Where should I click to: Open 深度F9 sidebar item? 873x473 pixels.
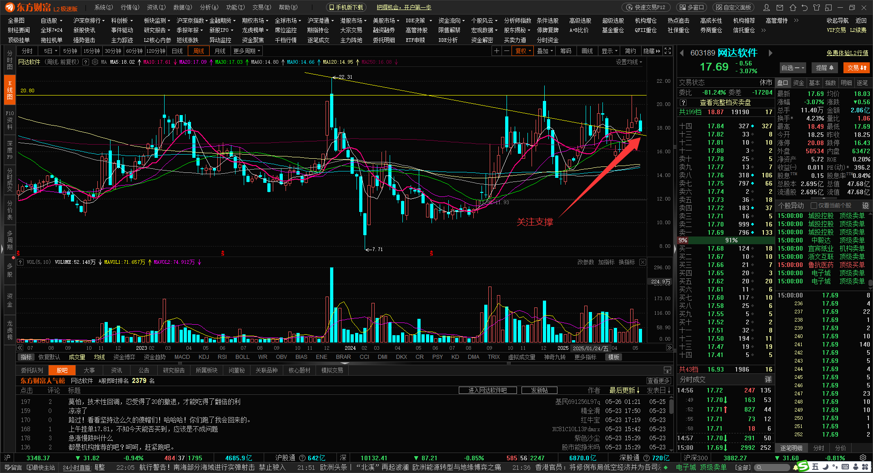[x=10, y=150]
